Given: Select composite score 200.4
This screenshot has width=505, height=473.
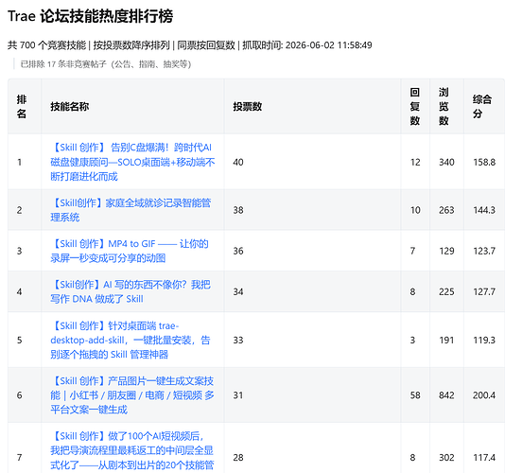Looking at the screenshot, I should [x=484, y=395].
